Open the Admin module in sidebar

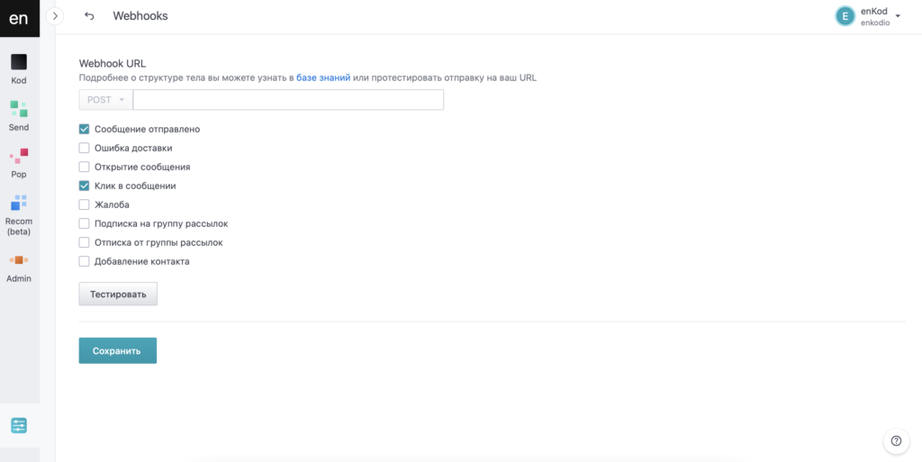coord(19,267)
